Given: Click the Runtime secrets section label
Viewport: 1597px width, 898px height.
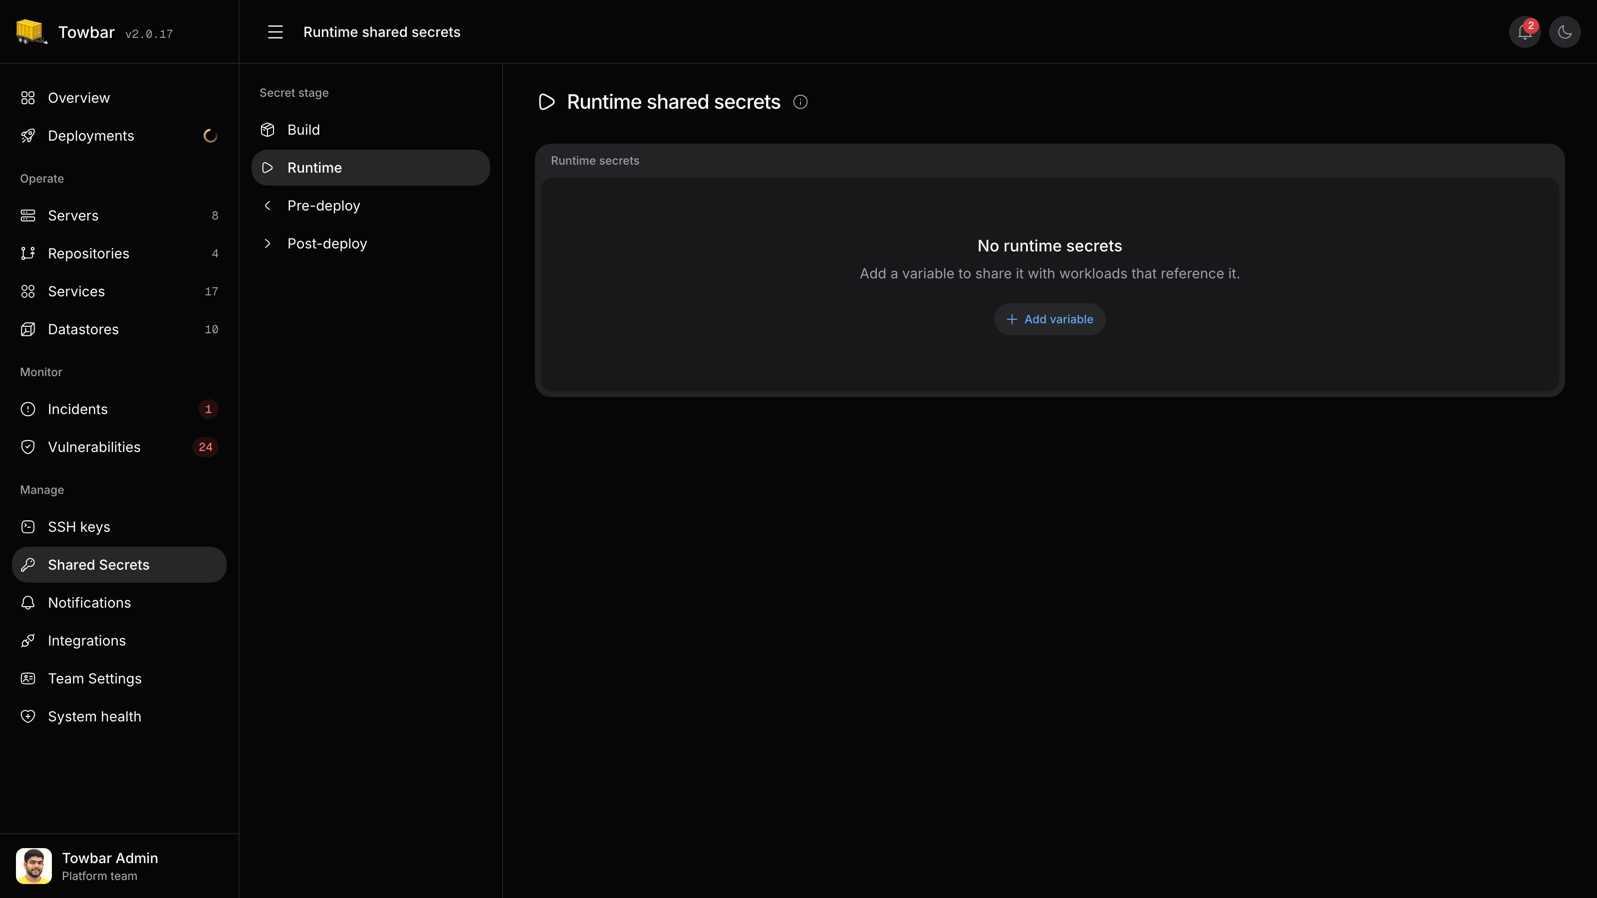Looking at the screenshot, I should coord(595,161).
